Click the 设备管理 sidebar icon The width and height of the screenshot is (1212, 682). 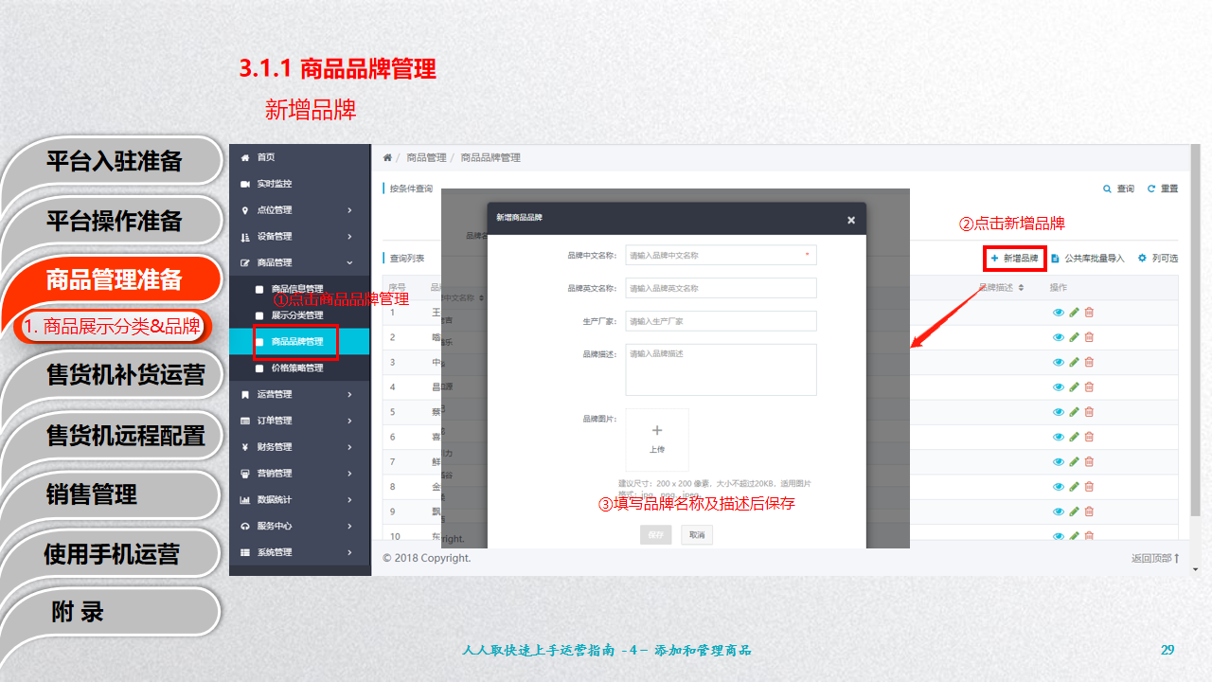tap(245, 237)
